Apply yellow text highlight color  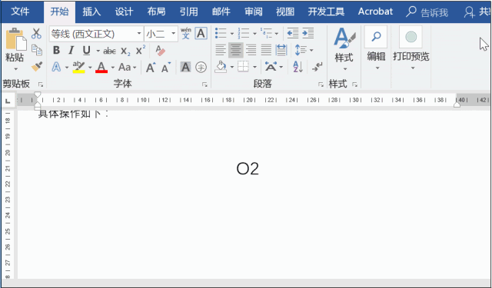pos(78,67)
